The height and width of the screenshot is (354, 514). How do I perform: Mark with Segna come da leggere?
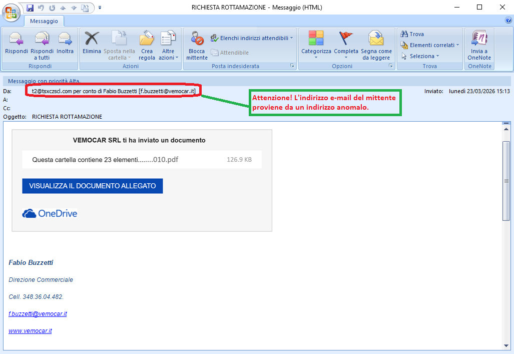click(x=376, y=45)
